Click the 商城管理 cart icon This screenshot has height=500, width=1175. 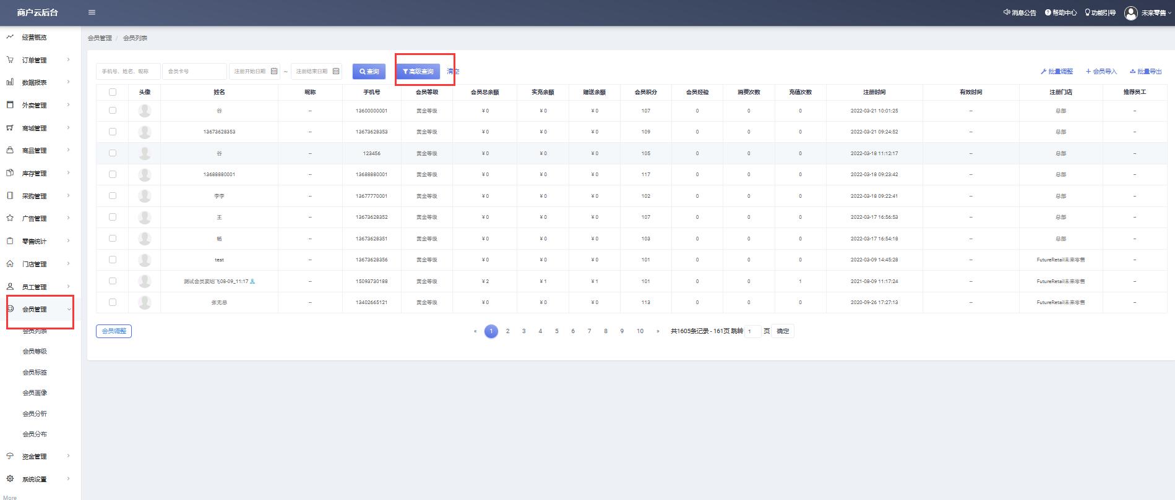click(10, 128)
